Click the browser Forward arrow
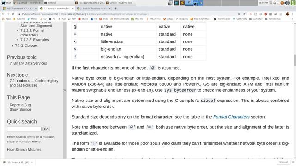296x166 pixels. [8, 14]
